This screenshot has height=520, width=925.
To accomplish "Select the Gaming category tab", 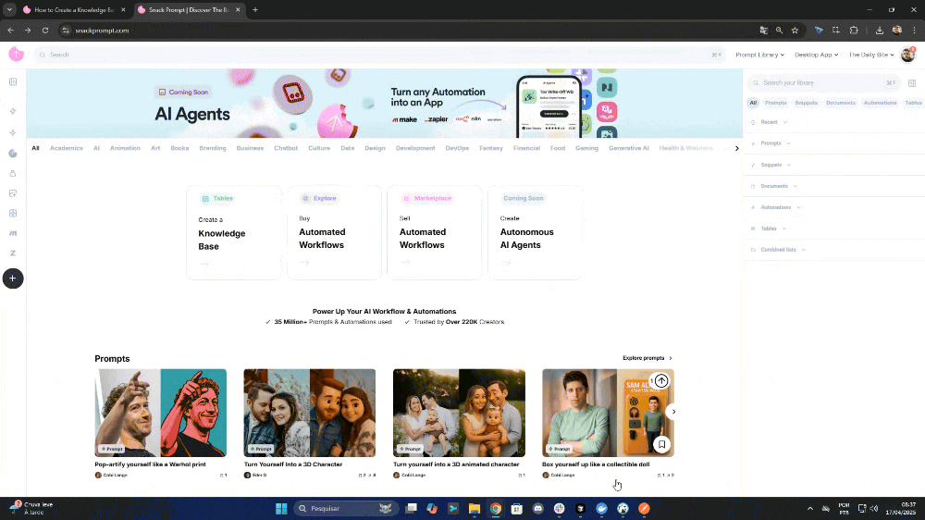I will coord(587,148).
